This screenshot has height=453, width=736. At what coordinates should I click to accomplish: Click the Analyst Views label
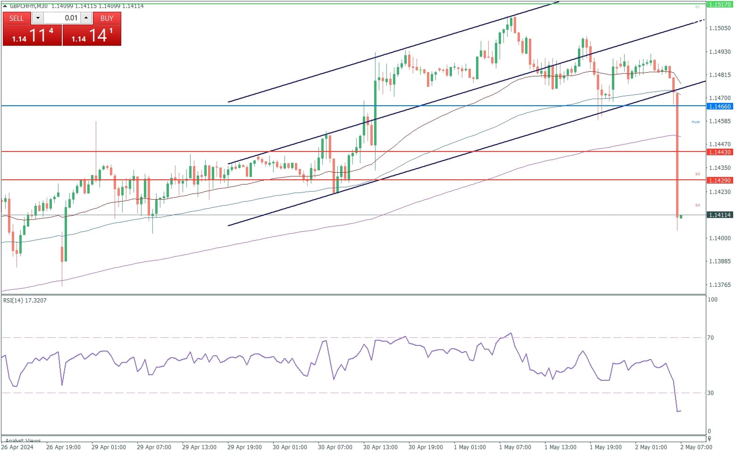(x=23, y=441)
